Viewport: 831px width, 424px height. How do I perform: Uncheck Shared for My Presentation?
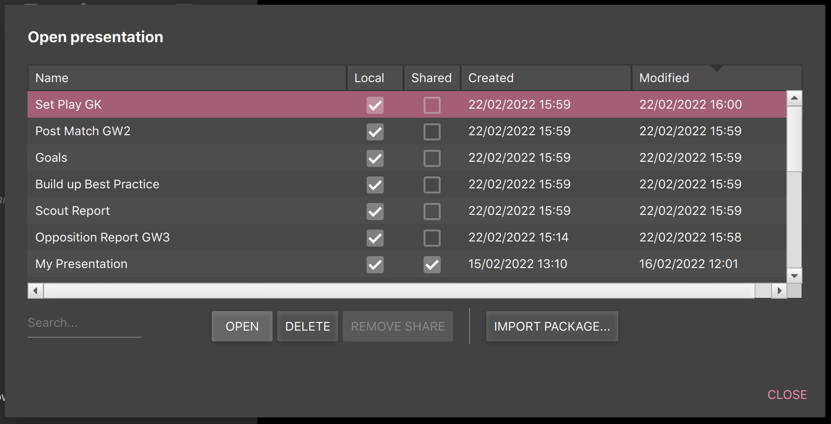432,264
